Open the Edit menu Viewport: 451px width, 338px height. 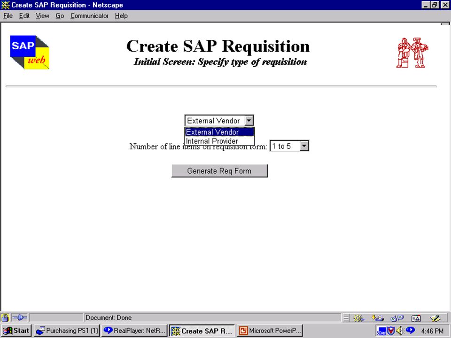point(24,16)
